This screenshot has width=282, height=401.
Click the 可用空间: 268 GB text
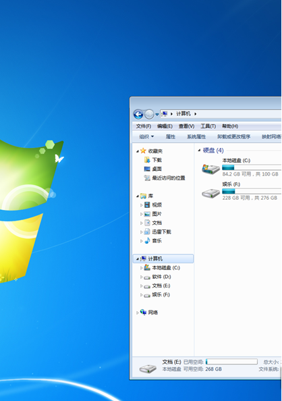coord(203,369)
